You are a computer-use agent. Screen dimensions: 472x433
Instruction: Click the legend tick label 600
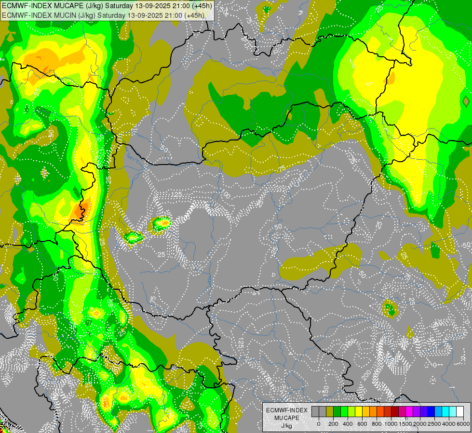point(362,424)
